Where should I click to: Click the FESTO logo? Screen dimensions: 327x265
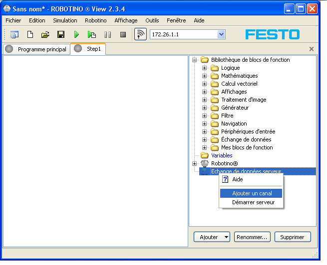point(273,34)
